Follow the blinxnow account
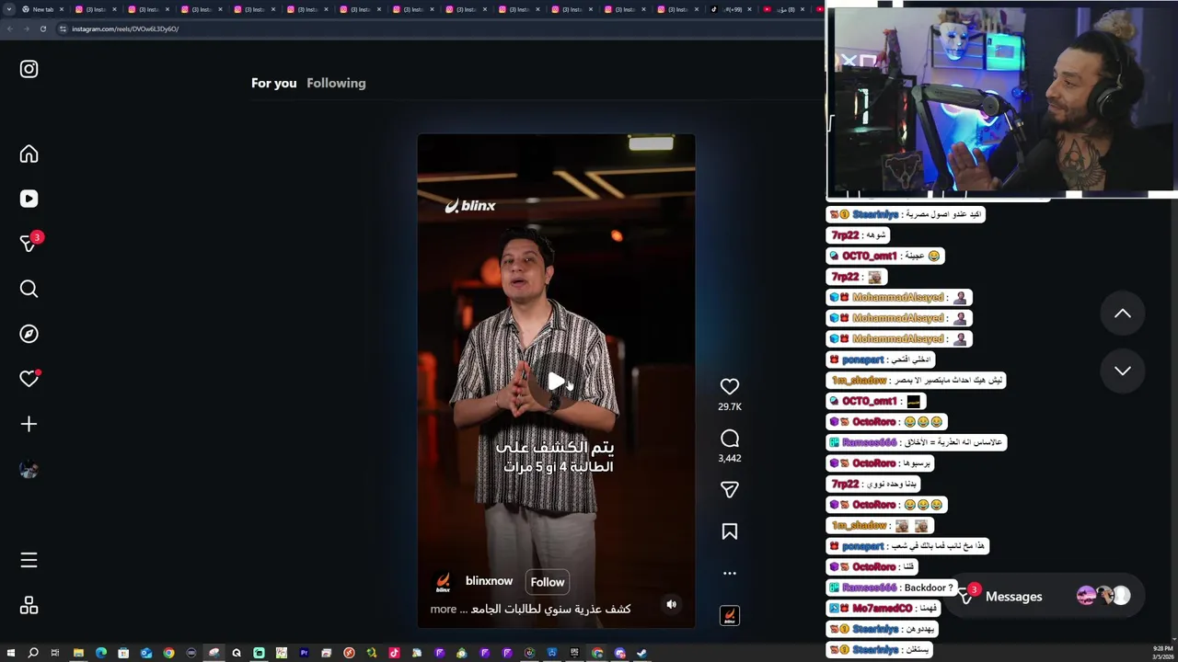Image resolution: width=1178 pixels, height=662 pixels. [548, 582]
